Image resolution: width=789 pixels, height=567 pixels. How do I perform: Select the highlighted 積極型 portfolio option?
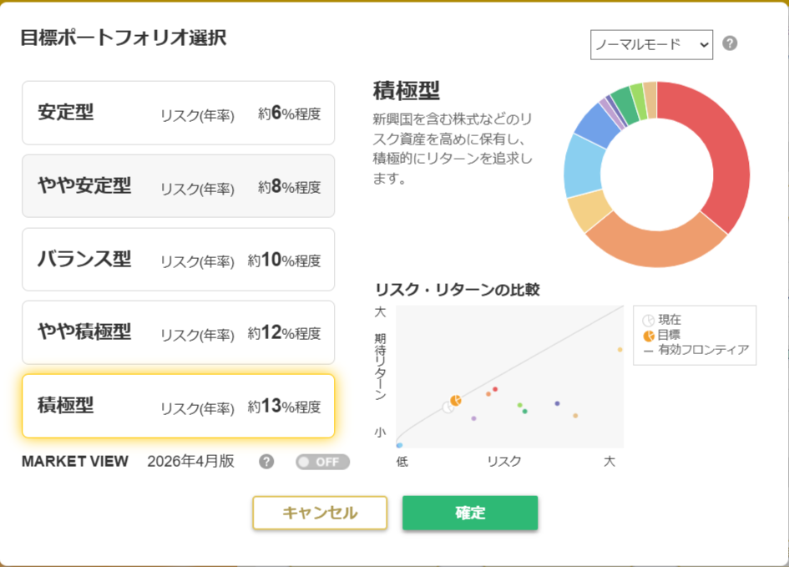click(178, 406)
